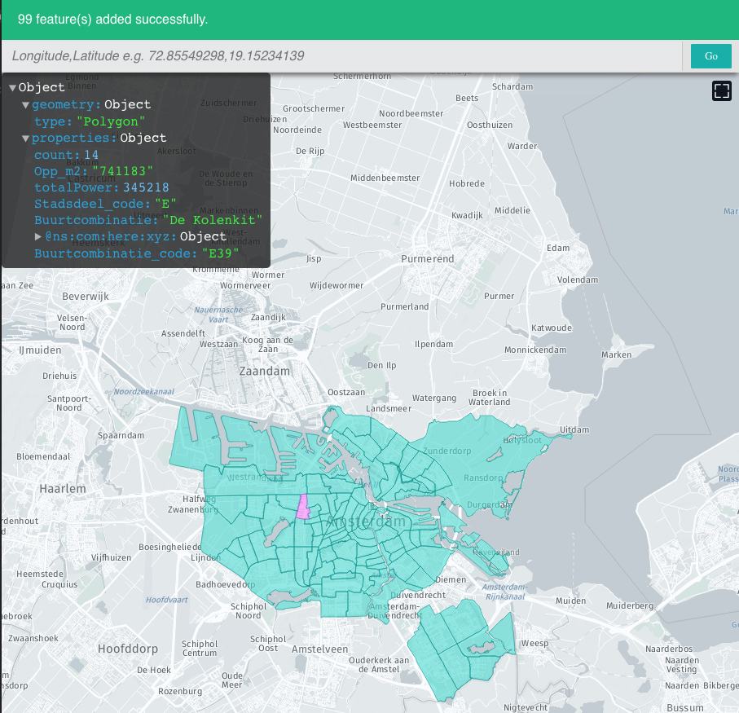Collapse the geometry object
The image size is (739, 713).
coord(24,103)
